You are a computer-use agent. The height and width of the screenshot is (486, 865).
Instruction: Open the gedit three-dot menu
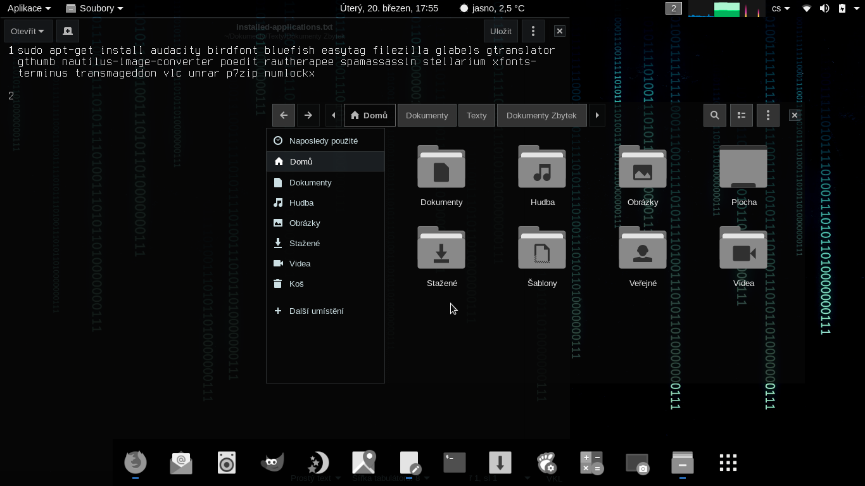(x=533, y=31)
